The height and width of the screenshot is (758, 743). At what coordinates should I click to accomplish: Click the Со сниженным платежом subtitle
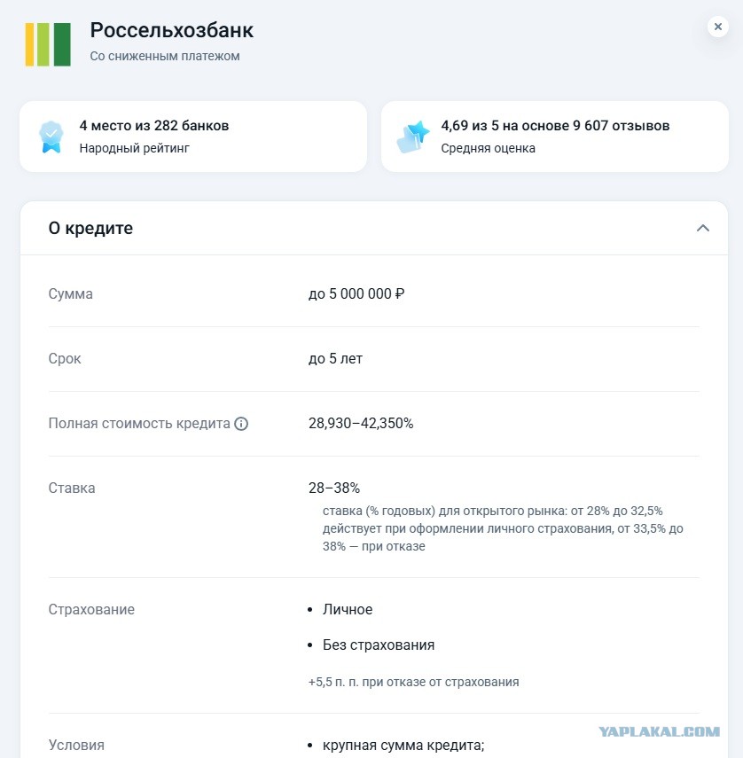coord(165,56)
